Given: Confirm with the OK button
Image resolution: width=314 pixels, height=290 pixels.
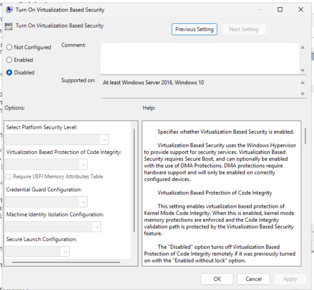Looking at the screenshot, I should (x=217, y=279).
